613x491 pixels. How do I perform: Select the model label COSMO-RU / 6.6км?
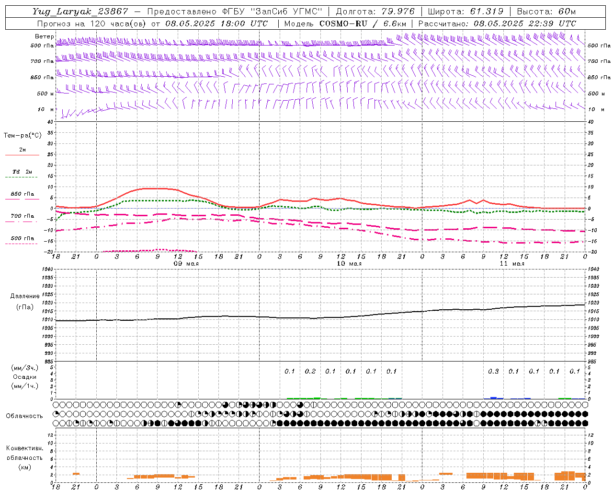coord(363,23)
